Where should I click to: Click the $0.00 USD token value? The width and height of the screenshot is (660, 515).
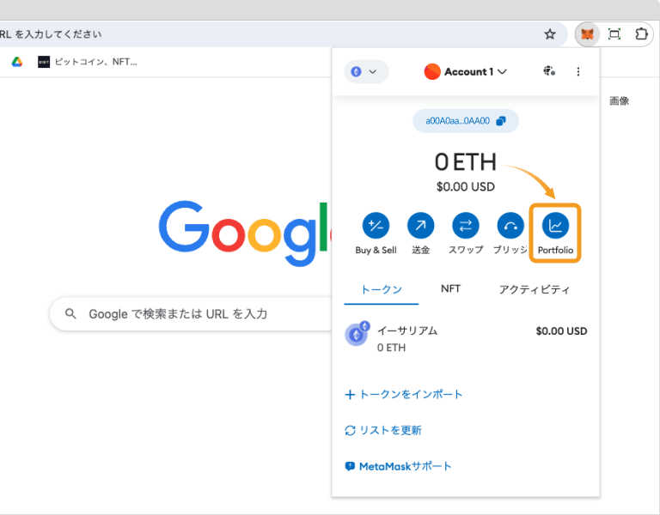pyautogui.click(x=561, y=331)
